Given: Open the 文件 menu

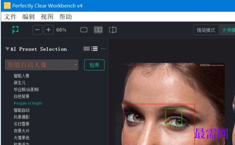Looking at the screenshot, I should [10, 16].
